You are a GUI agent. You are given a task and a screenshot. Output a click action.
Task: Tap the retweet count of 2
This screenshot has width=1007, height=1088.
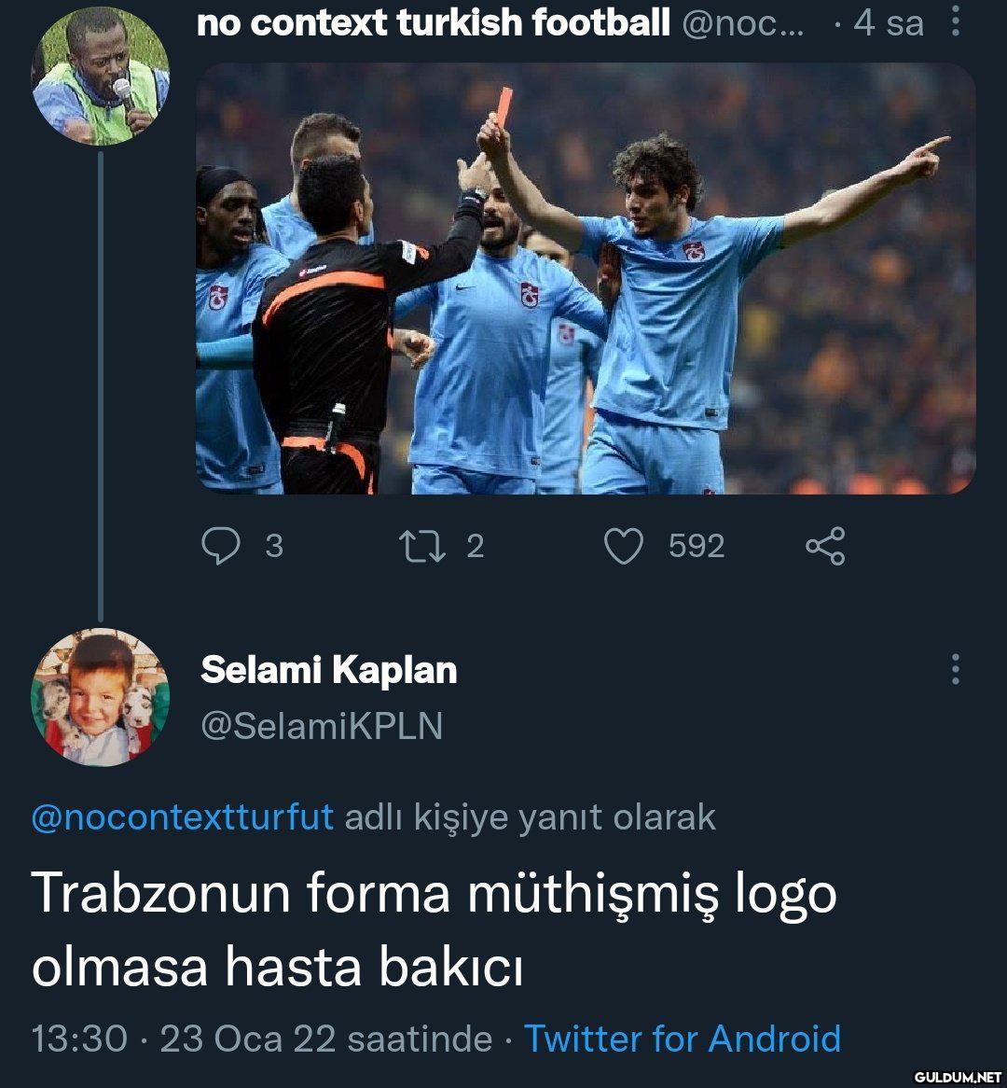[475, 546]
